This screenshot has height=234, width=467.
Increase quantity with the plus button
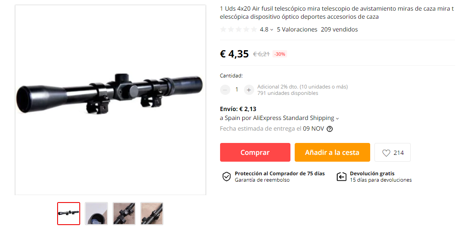(249, 90)
